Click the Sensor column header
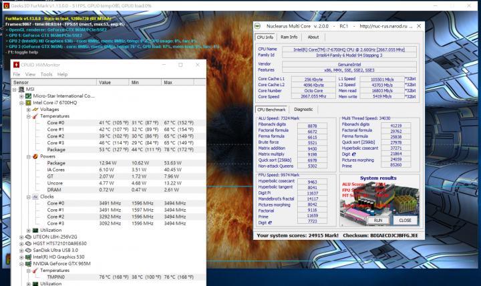This screenshot has height=286, width=481. click(x=54, y=82)
